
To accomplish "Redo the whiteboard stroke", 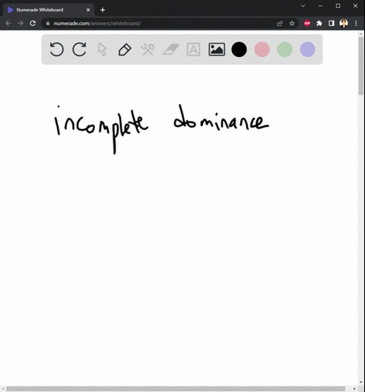I will pyautogui.click(x=79, y=49).
